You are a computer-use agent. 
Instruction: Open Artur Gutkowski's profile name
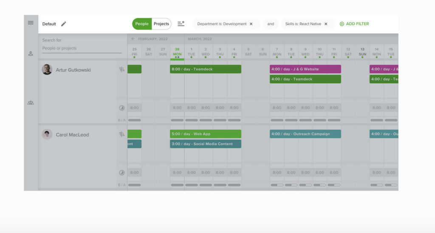(x=73, y=70)
